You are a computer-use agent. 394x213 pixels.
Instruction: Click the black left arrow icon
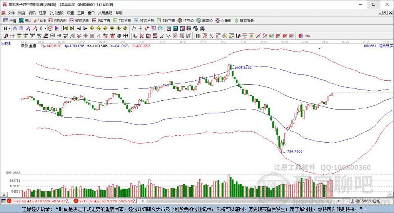click(x=78, y=28)
